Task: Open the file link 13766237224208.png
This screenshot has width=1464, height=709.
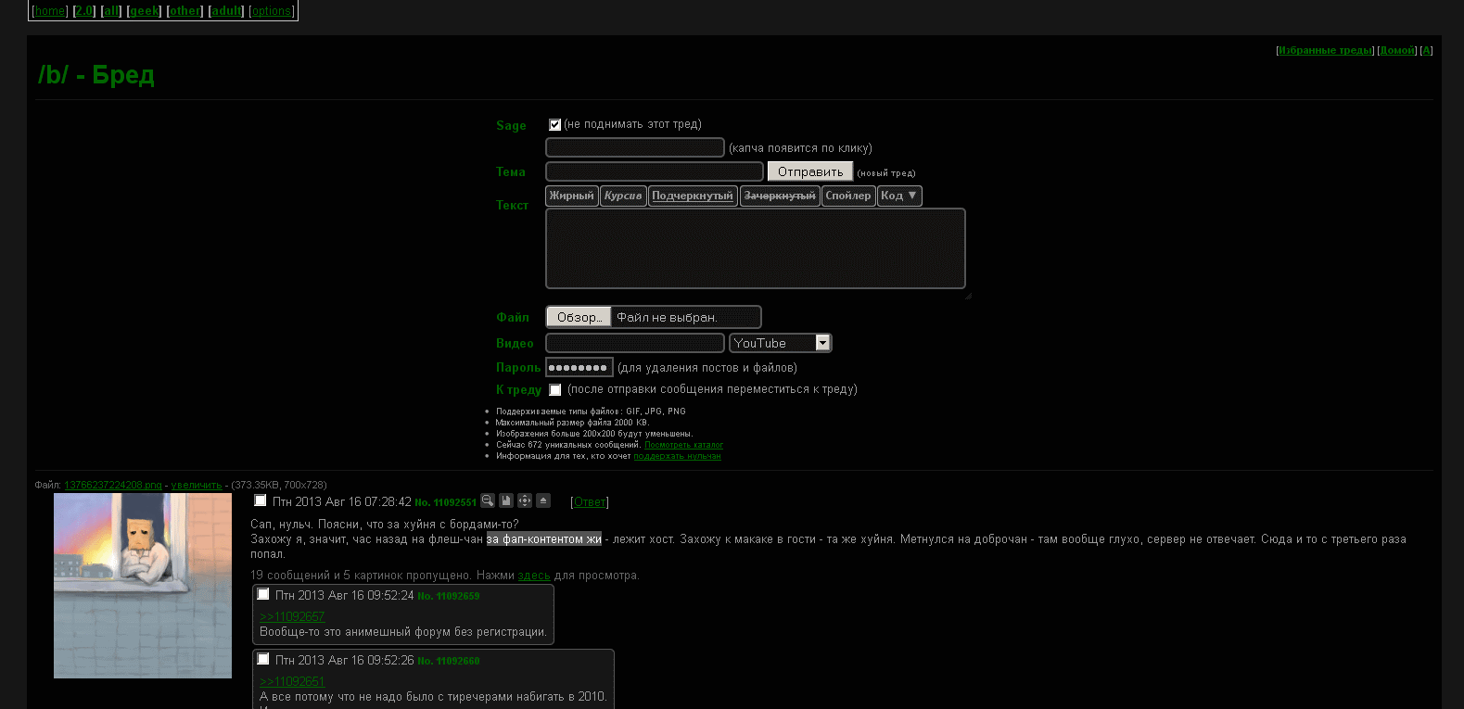Action: tap(113, 485)
